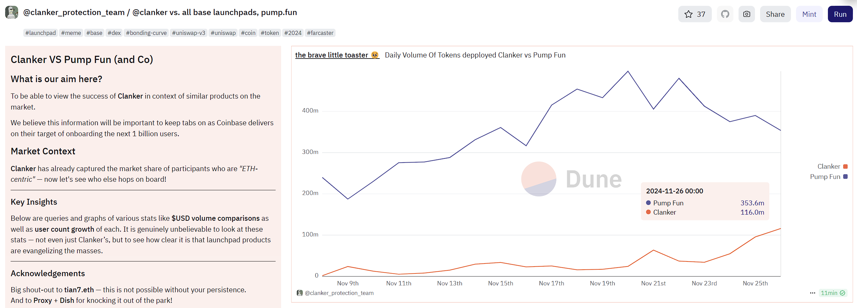Toggle Pump Fun series in chart legend
857x308 pixels.
click(829, 177)
